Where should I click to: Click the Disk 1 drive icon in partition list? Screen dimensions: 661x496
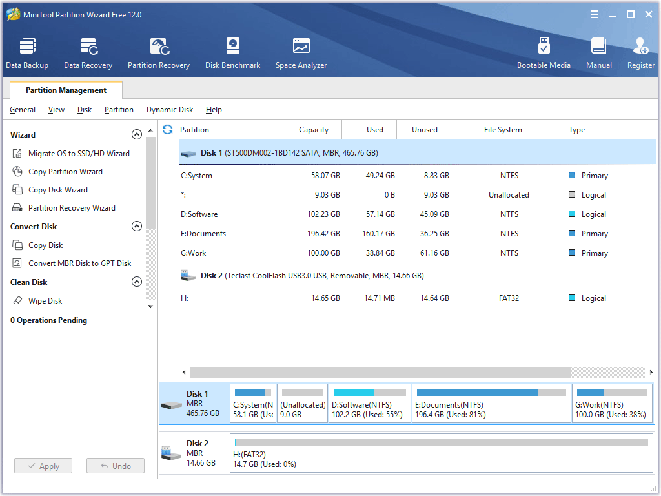coord(188,154)
